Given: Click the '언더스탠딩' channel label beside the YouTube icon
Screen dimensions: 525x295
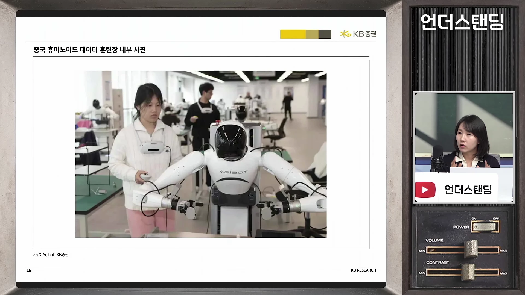Looking at the screenshot, I should pyautogui.click(x=468, y=190).
